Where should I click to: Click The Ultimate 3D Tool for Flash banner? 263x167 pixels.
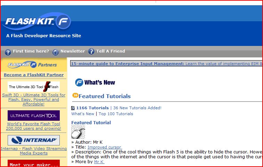[x=34, y=87]
